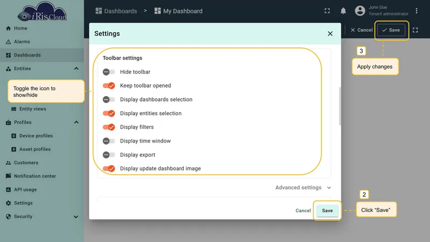This screenshot has height=242, width=430.
Task: Click the Profiles badge icon
Action: [8, 123]
